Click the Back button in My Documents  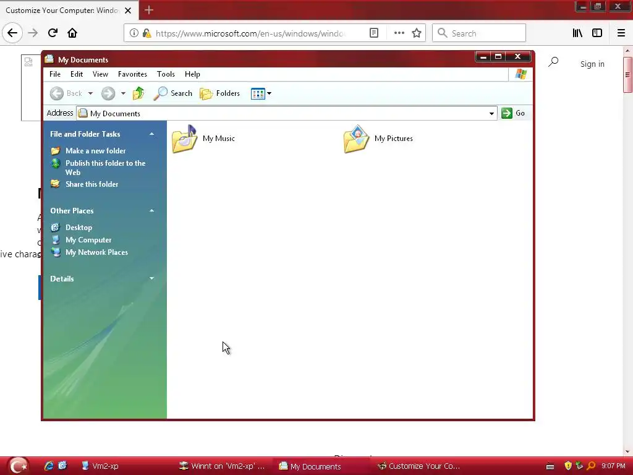coord(66,93)
